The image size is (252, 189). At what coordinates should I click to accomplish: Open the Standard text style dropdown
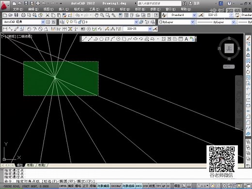point(194,15)
